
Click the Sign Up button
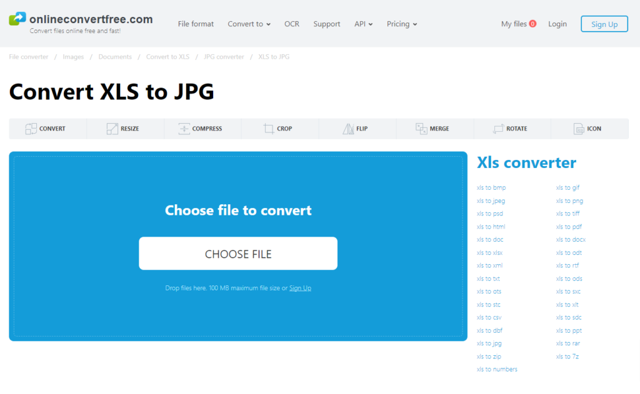(604, 24)
